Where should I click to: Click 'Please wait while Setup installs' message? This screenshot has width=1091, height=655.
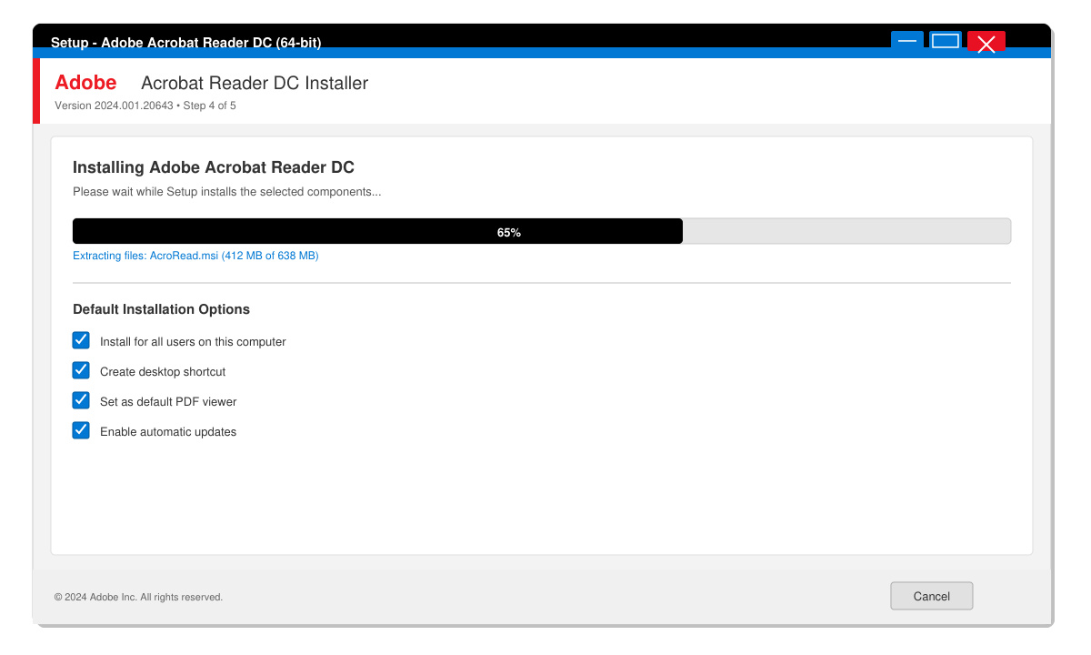point(226,192)
